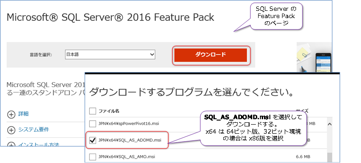
Task: Open the システム要件 link
Action: point(33,130)
